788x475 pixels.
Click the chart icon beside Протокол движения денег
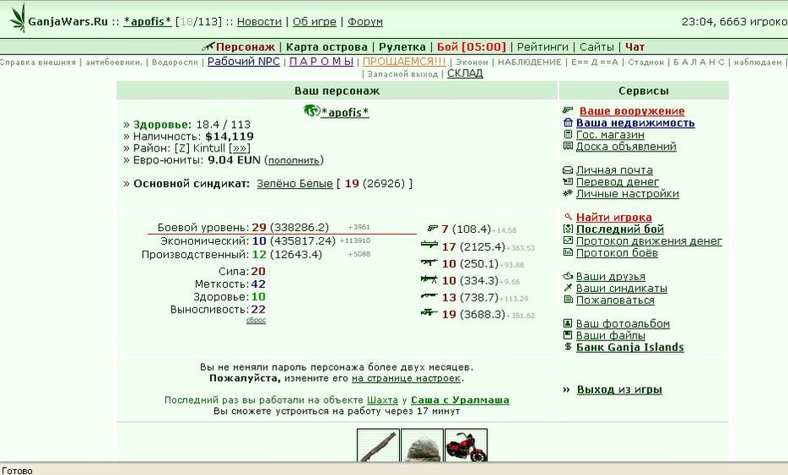[x=568, y=240]
